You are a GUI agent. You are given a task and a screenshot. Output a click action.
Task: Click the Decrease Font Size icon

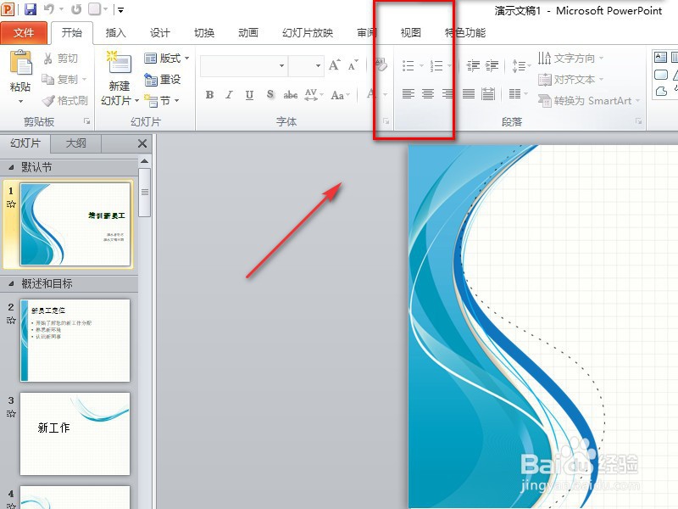tap(353, 65)
